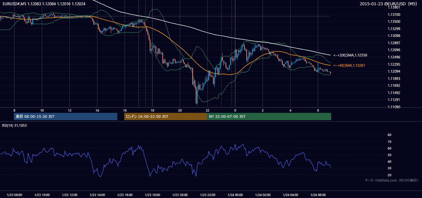Click the <--<200,SMA,1.12550 label
422x198 pixels.
point(350,55)
